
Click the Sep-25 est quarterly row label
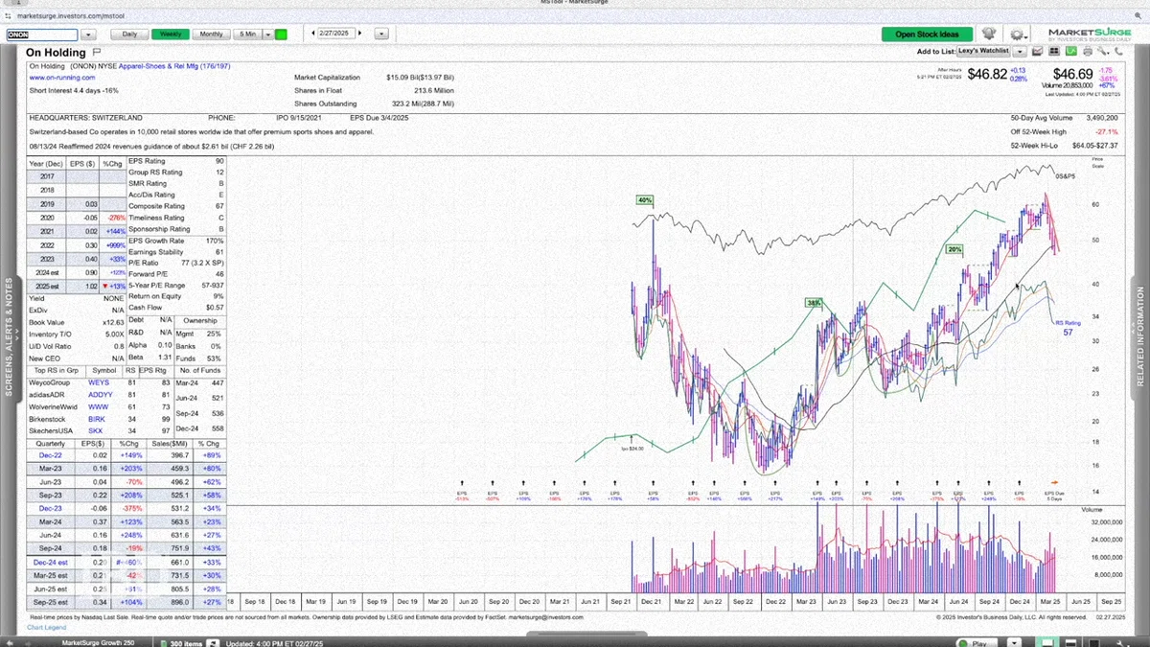tap(52, 600)
